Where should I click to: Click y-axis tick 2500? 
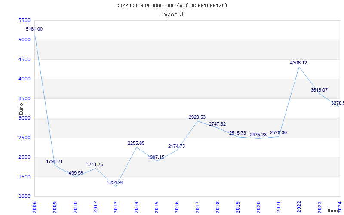click(25, 138)
